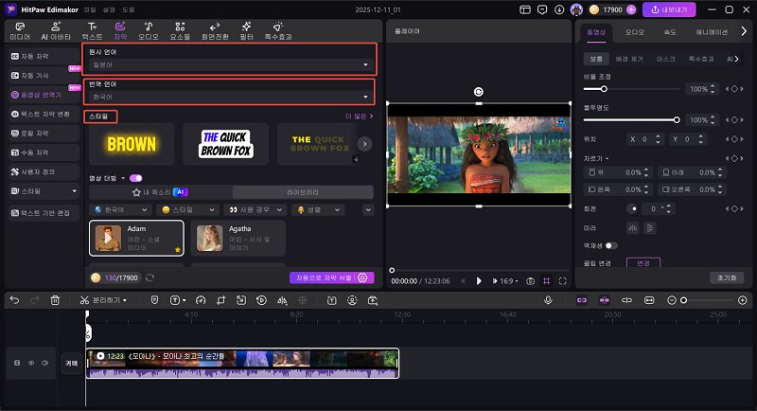The height and width of the screenshot is (411, 757).
Task: Click the trash delete icon
Action: (x=55, y=300)
